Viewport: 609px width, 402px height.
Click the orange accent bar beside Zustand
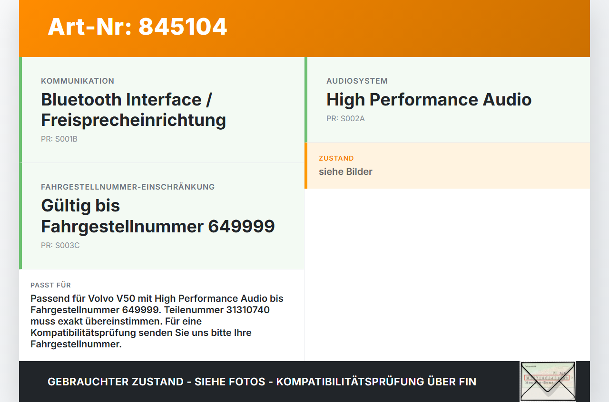click(x=306, y=165)
